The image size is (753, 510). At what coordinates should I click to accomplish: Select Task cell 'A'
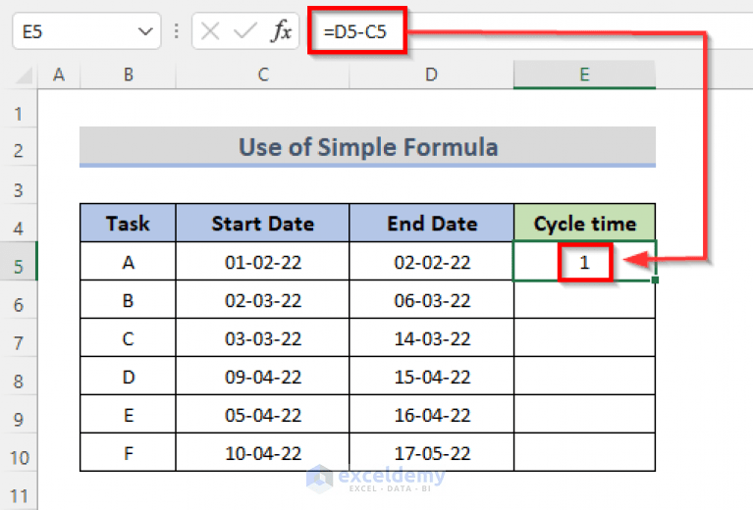[x=128, y=262]
